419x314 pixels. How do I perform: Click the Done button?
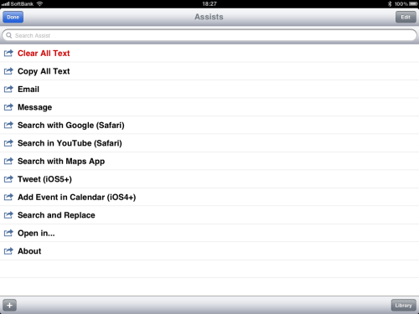click(13, 17)
